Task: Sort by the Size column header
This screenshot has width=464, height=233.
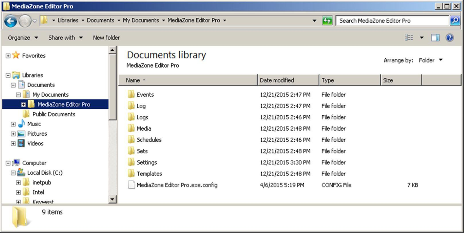Action: (x=401, y=80)
